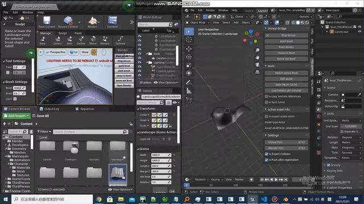Toggle is Export Collision checkbox
Viewport: 364px width, 204px height.
point(267,154)
